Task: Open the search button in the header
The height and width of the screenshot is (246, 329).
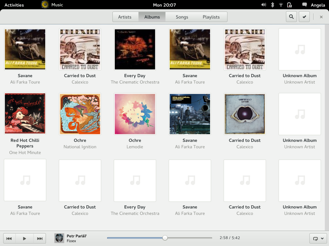Action: coord(291,17)
